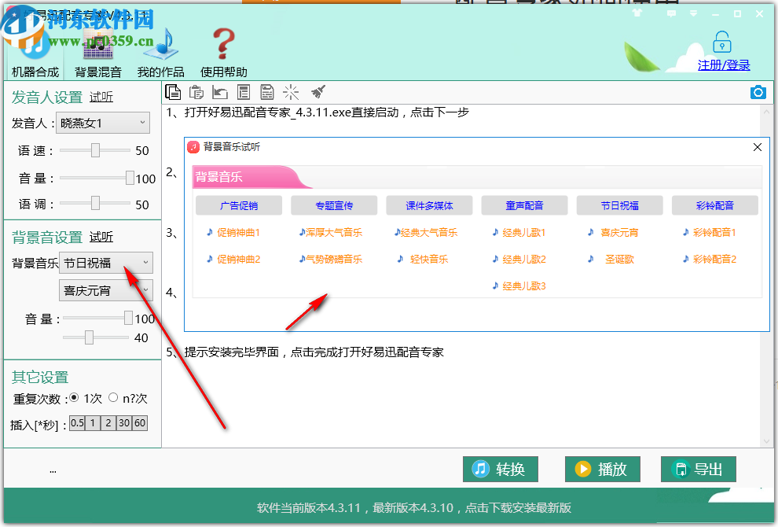Click the slider thumb showing value 40
Screen dimensions: 778x527
[x=89, y=337]
